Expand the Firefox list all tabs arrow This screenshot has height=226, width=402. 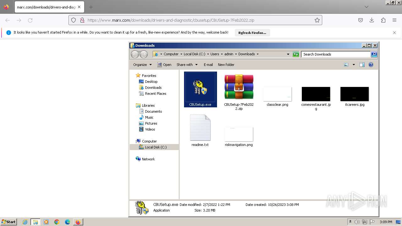(367, 7)
